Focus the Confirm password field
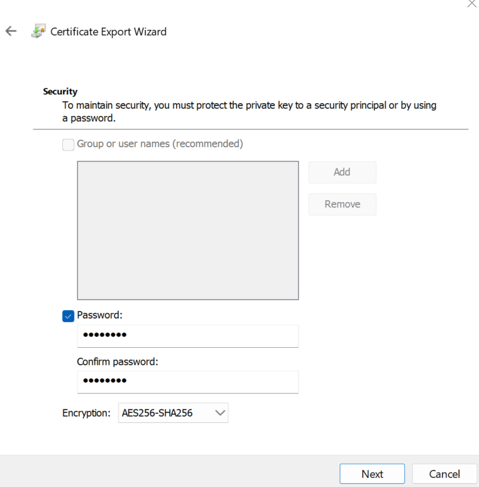 [x=188, y=382]
